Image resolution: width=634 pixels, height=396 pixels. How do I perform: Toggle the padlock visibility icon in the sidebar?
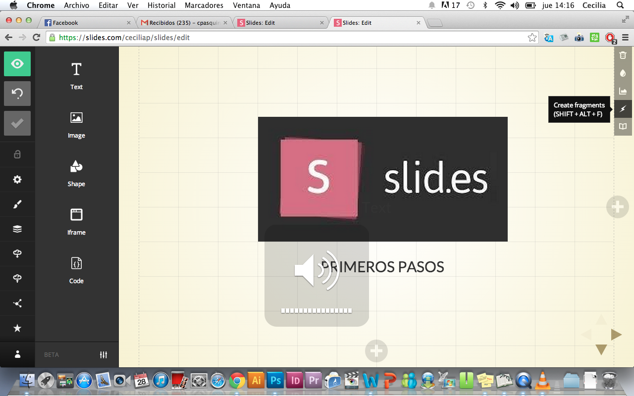[17, 154]
